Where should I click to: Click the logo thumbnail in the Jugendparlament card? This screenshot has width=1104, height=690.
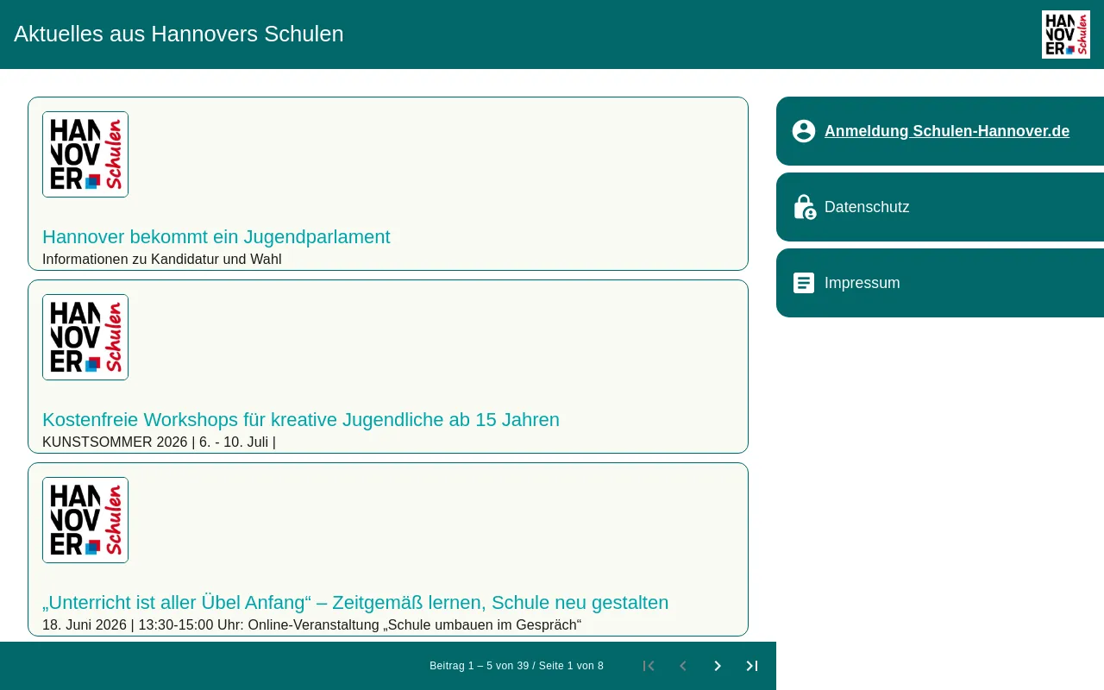pyautogui.click(x=85, y=154)
